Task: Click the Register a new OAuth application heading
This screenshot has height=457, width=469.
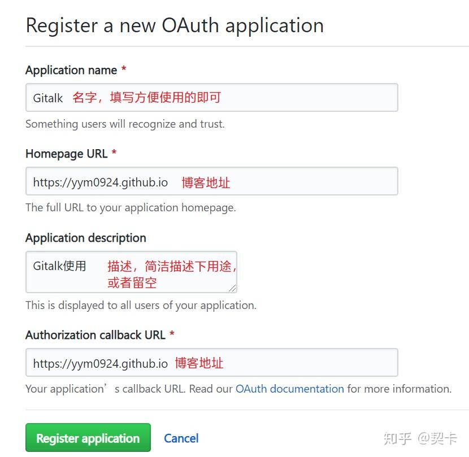Action: pyautogui.click(x=175, y=25)
